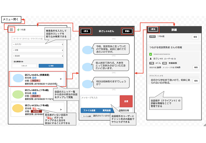Click the 田中 assignee link
The image size is (206, 143).
[x=34, y=78]
